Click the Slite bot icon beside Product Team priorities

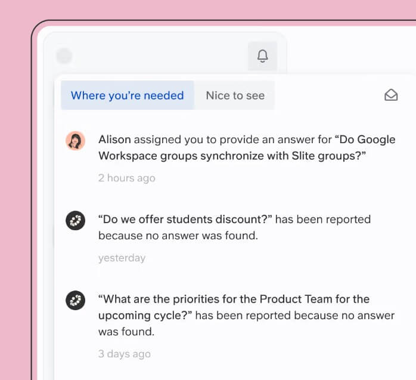(x=75, y=300)
